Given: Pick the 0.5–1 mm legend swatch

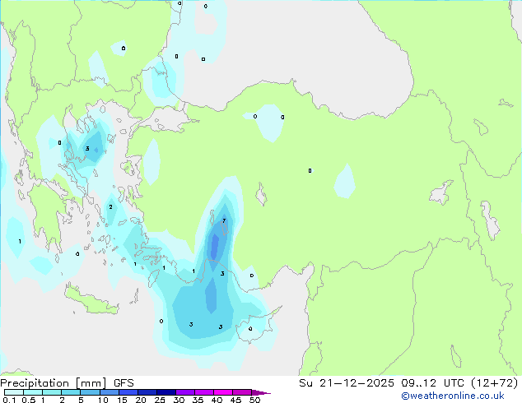Looking at the screenshot, I should click(33, 392).
